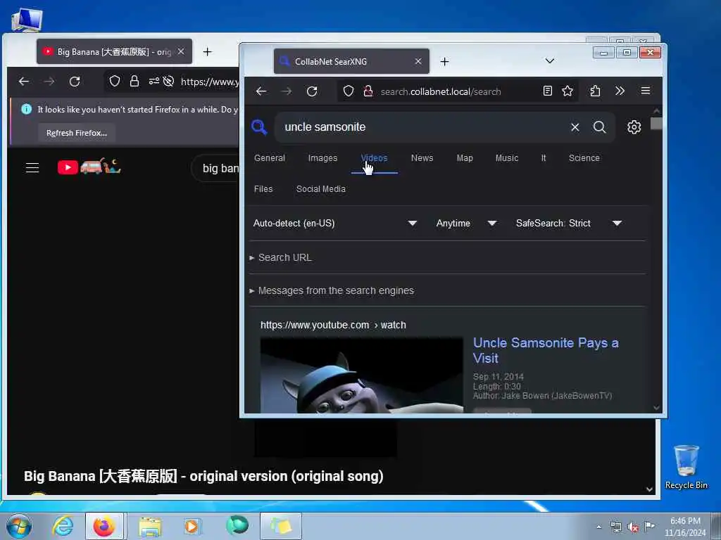Open permissions icon in YouTube address bar
Viewport: 721px width, 540px height.
click(153, 82)
